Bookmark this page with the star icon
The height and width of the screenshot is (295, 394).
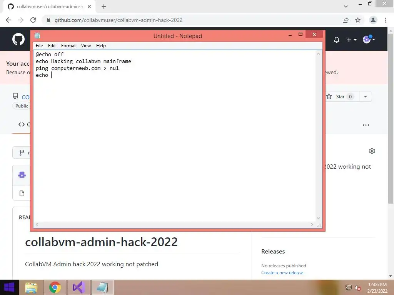[358, 20]
